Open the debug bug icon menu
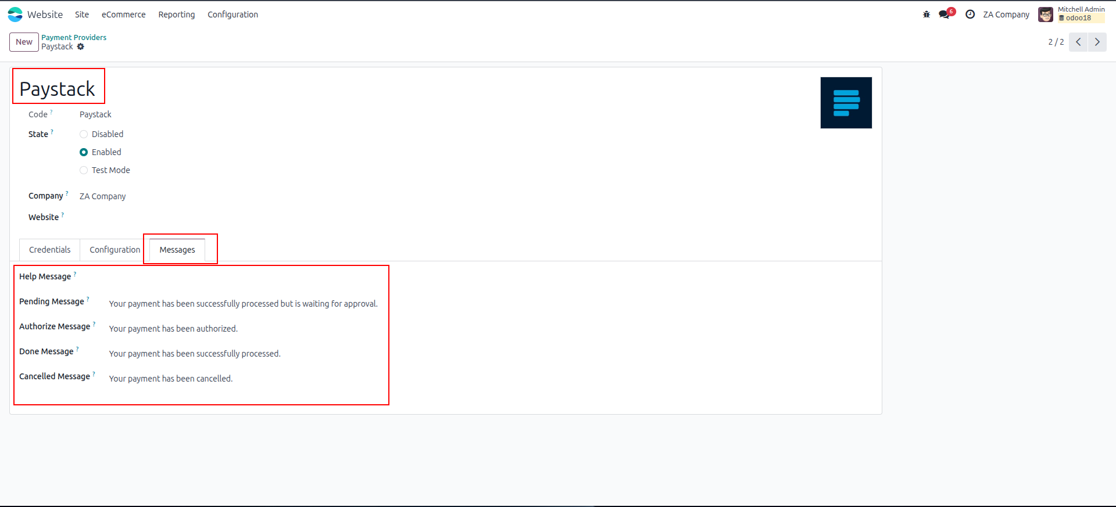 point(927,15)
